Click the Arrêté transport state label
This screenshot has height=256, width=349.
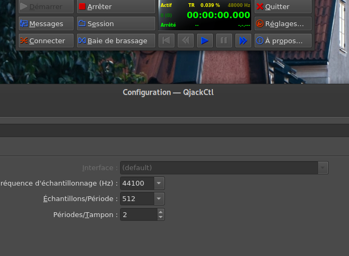[x=168, y=25]
